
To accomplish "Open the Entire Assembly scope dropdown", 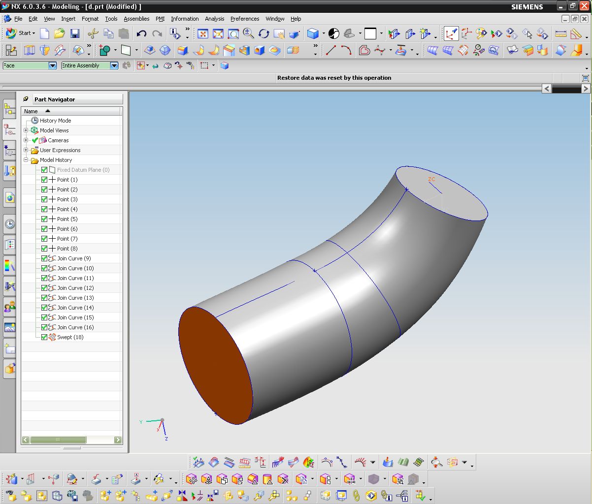I will (x=114, y=65).
